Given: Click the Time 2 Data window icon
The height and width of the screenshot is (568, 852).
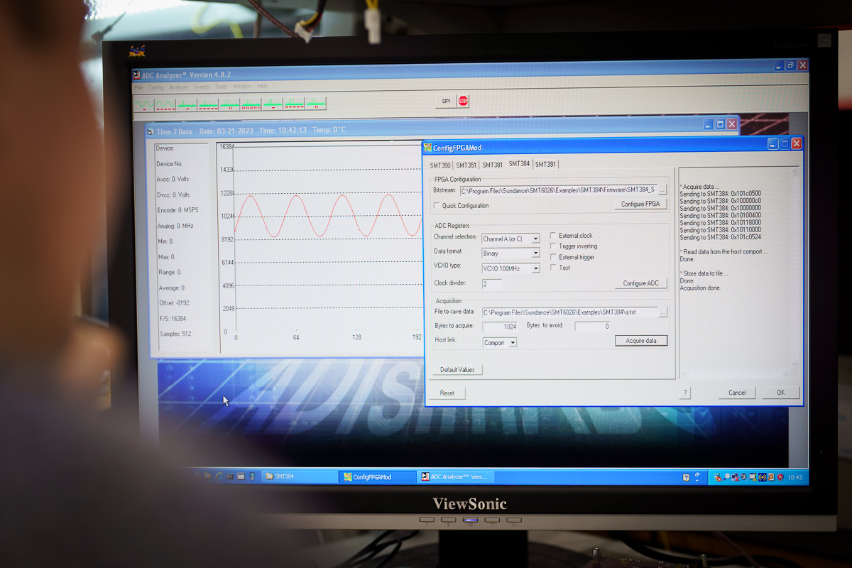Looking at the screenshot, I should click(150, 131).
